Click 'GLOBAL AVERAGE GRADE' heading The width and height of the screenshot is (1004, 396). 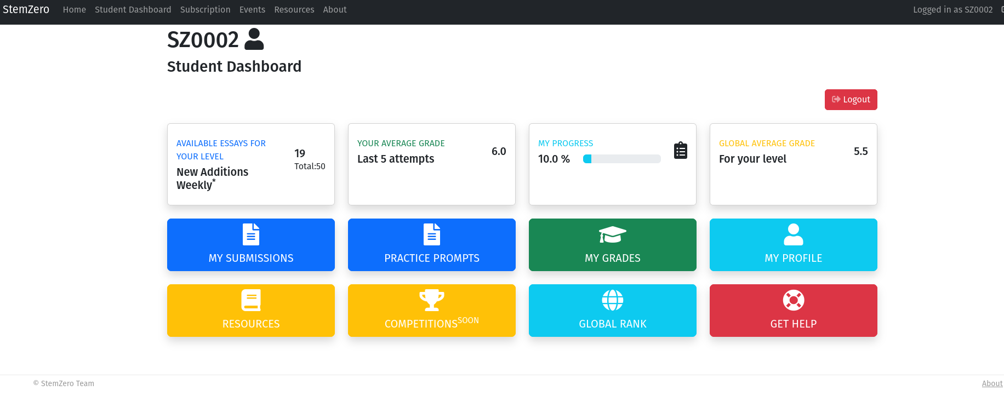coord(767,144)
